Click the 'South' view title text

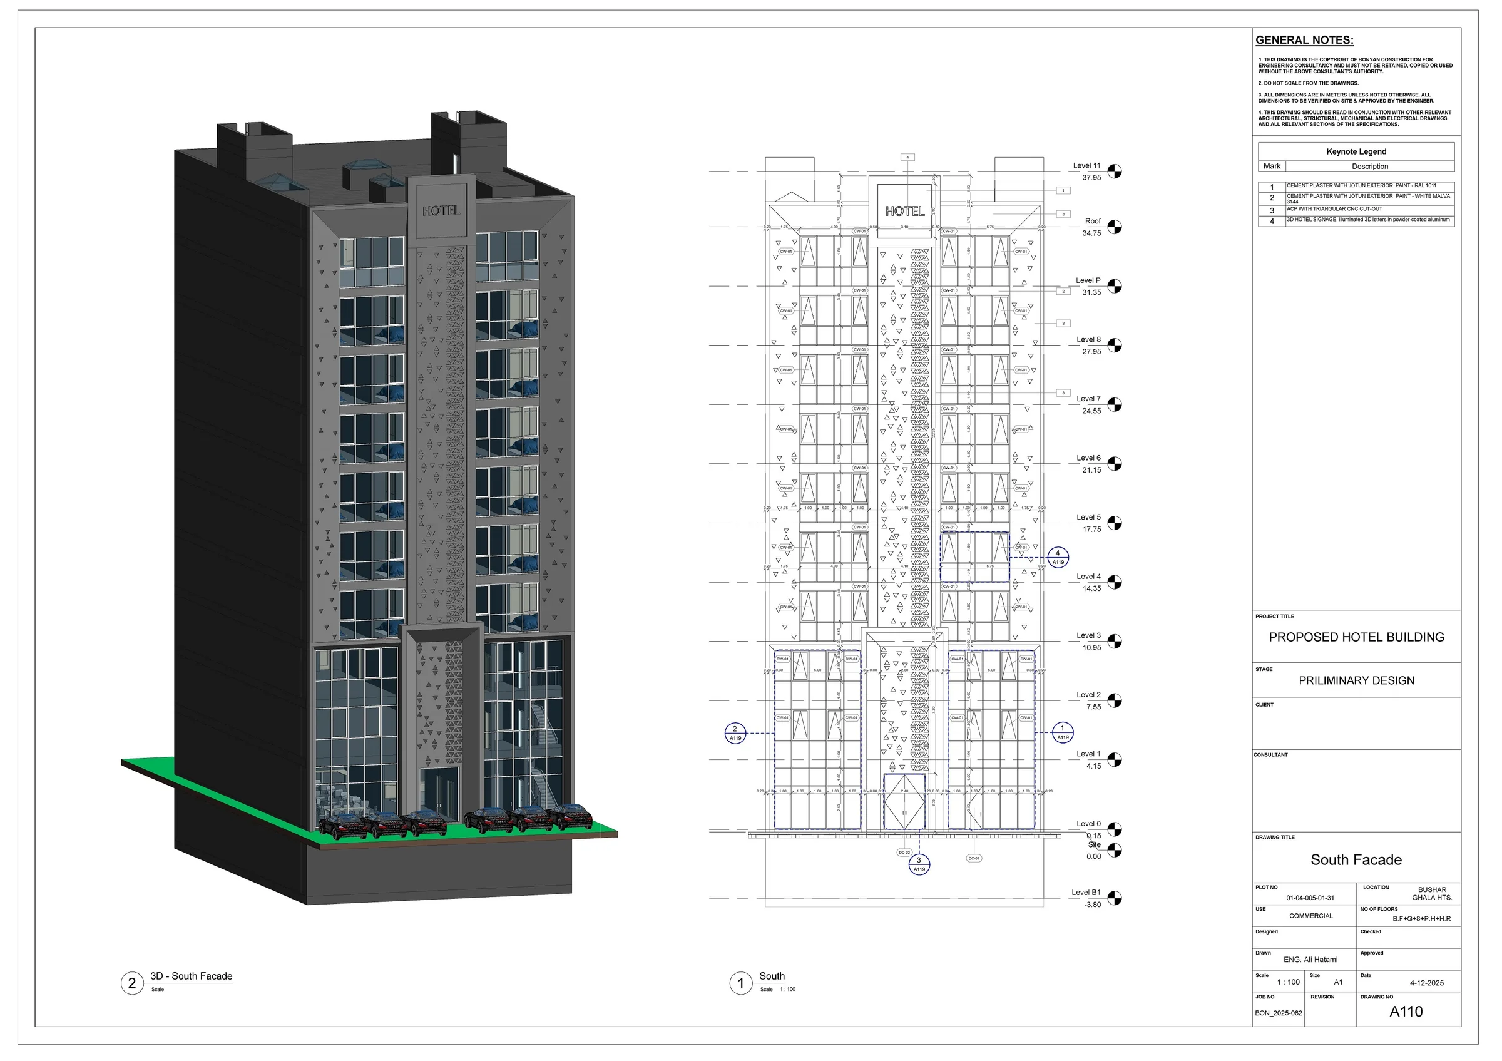772,976
